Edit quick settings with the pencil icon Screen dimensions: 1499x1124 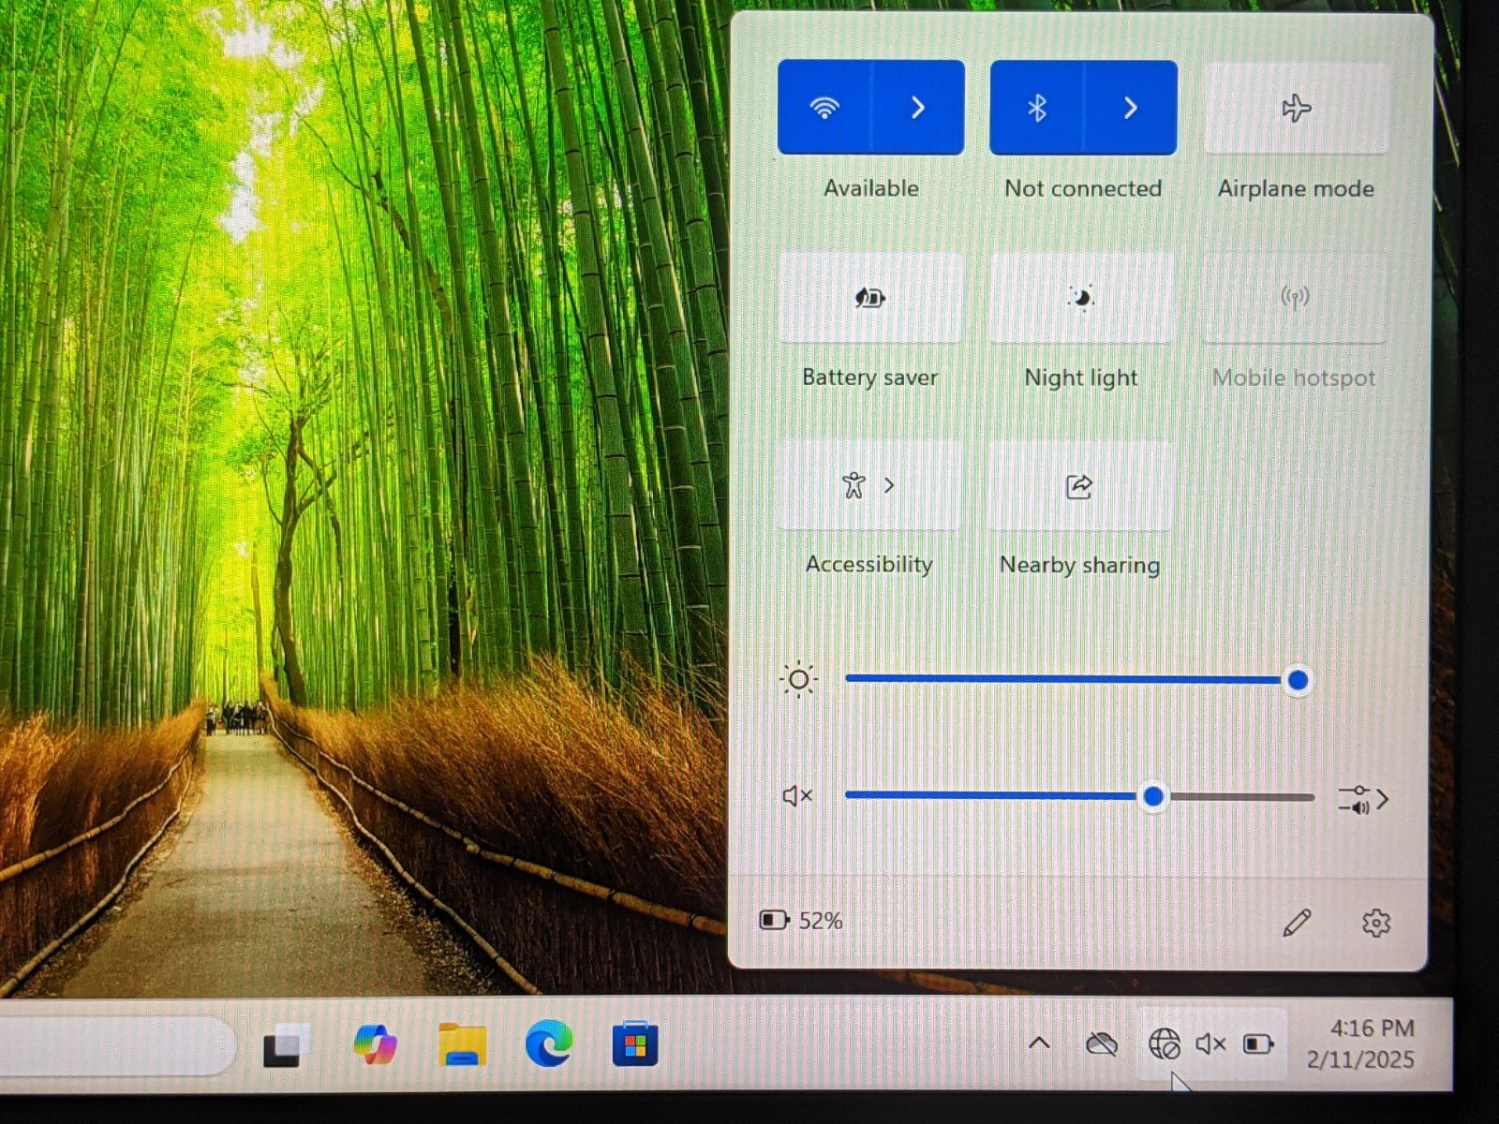[x=1297, y=923]
